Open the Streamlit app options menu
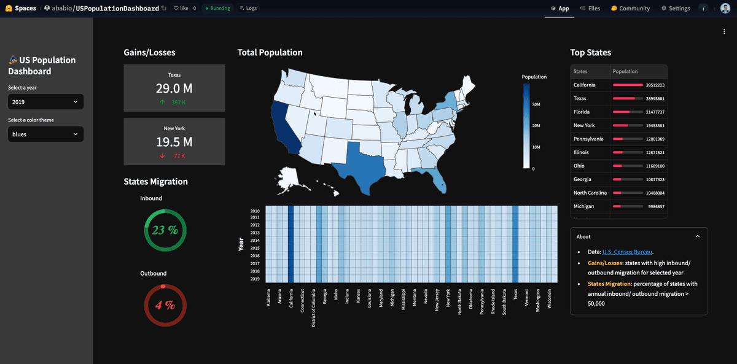Viewport: 737px width, 364px height. click(725, 31)
